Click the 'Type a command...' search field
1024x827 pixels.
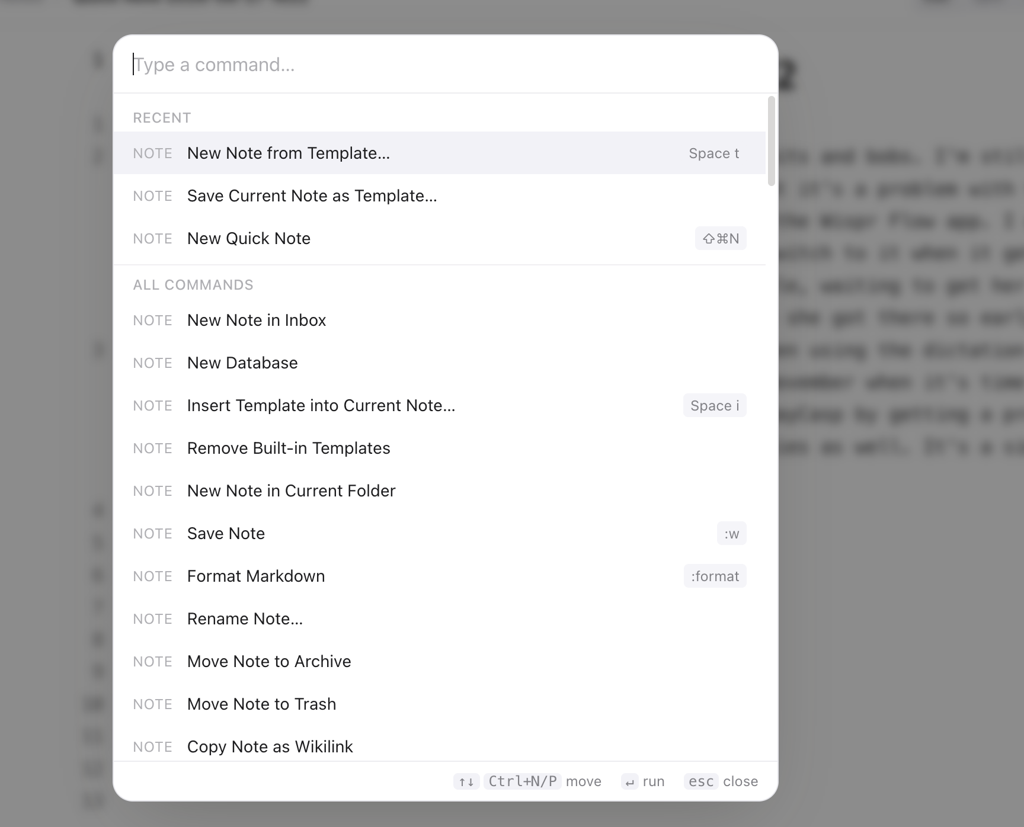click(x=444, y=65)
